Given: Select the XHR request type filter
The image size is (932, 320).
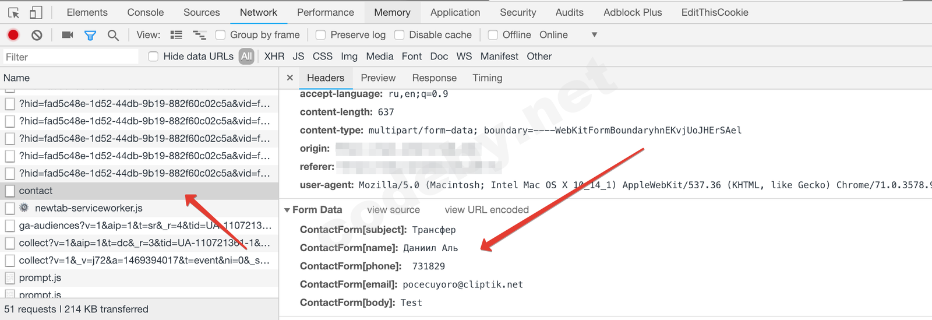Looking at the screenshot, I should 274,57.
